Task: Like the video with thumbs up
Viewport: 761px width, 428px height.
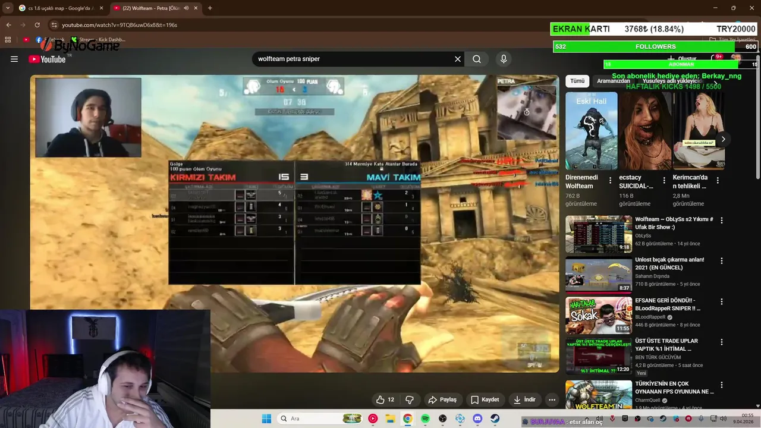Action: (x=385, y=399)
